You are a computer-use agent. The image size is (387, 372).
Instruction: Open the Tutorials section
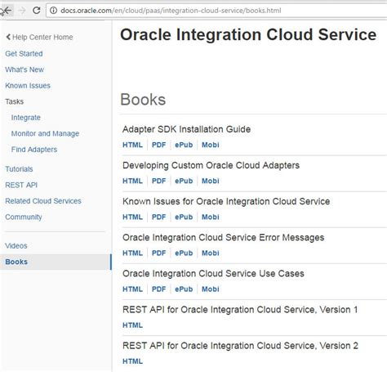[19, 169]
